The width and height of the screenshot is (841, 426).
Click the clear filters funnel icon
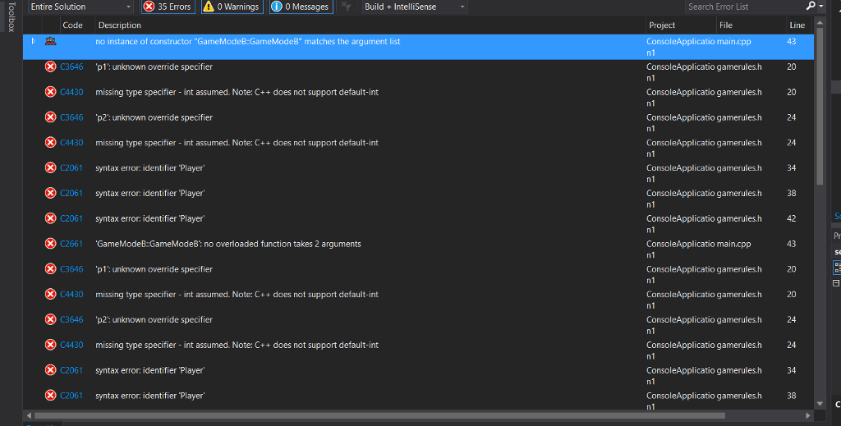coord(347,7)
